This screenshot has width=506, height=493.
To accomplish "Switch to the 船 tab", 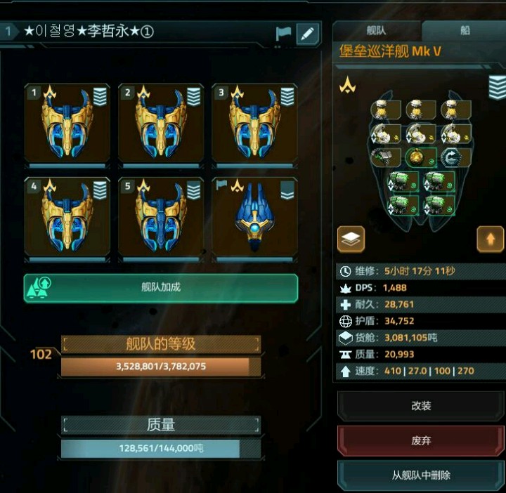I will coord(465,31).
